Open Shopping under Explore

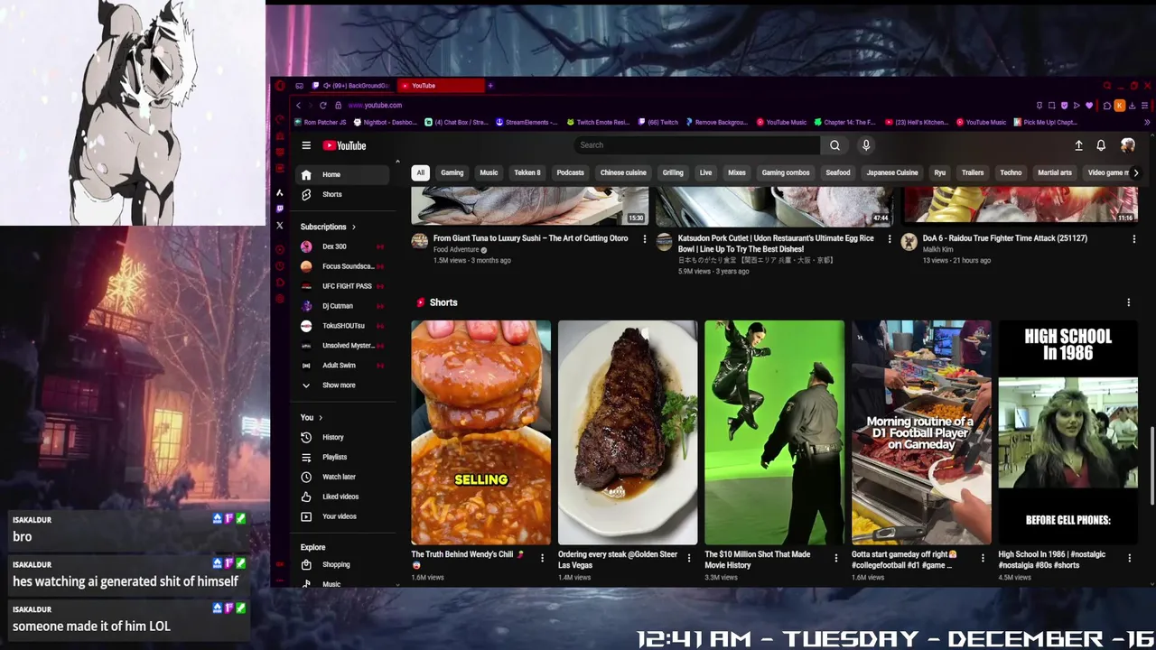pyautogui.click(x=343, y=564)
